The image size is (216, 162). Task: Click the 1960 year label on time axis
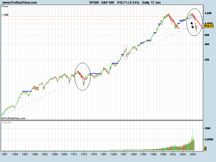pos(35,154)
